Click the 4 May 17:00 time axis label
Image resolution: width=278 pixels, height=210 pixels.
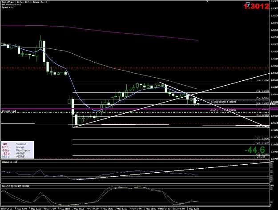[49, 209]
